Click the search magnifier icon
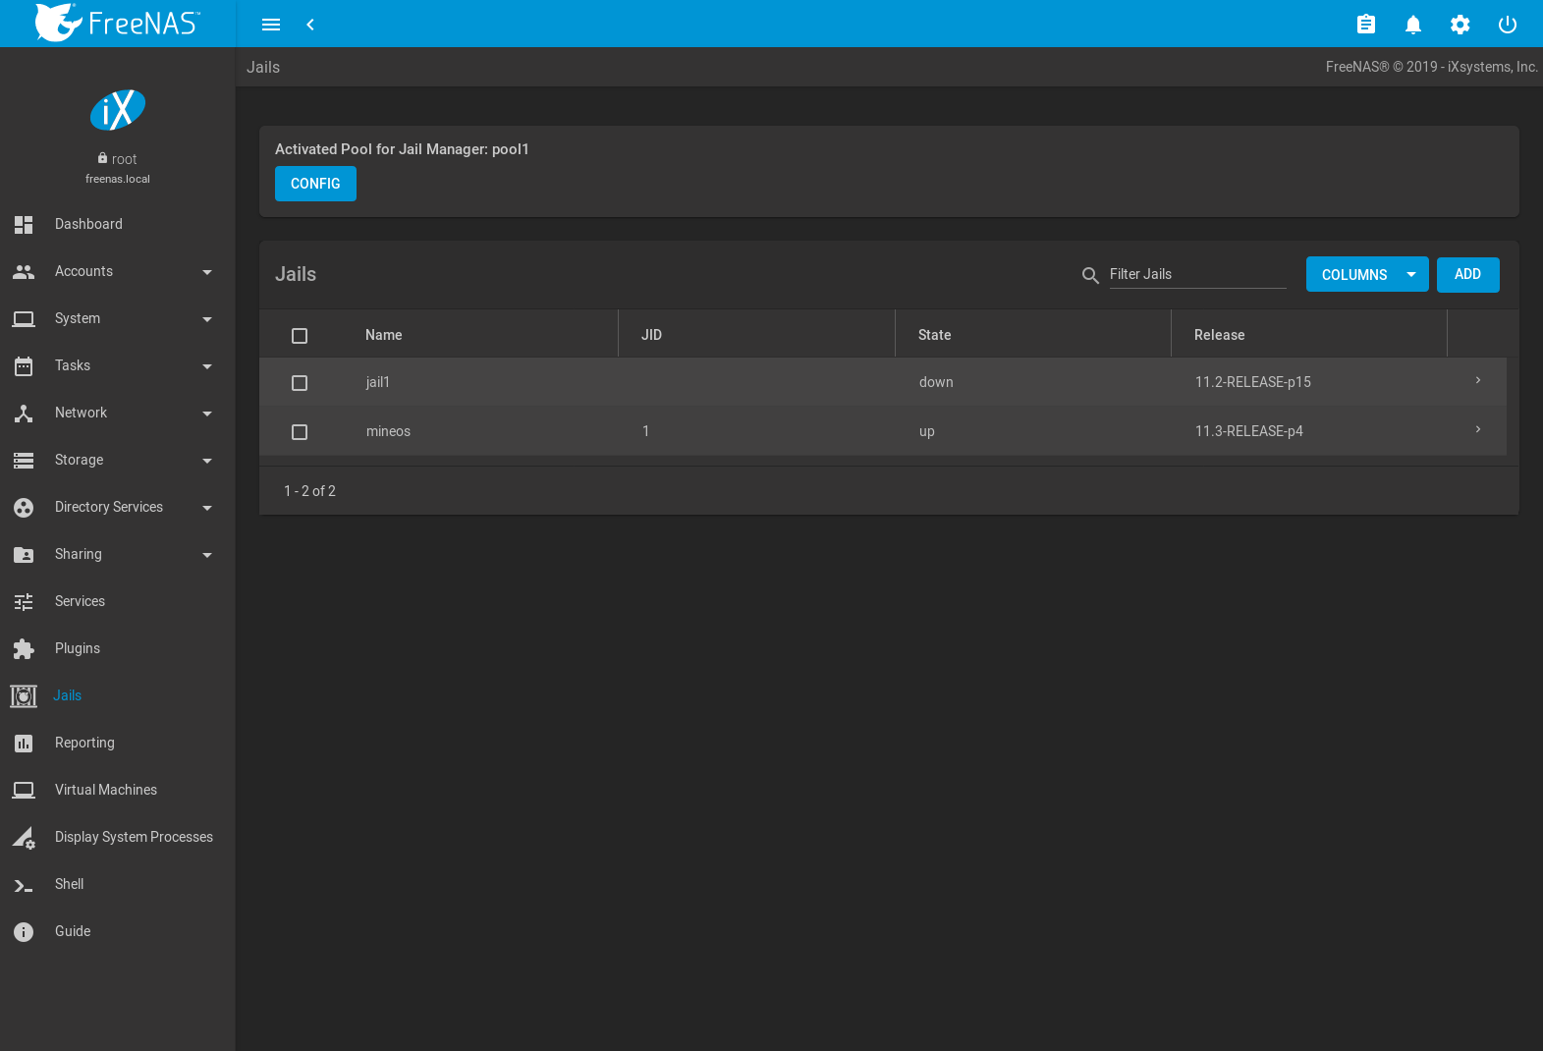This screenshot has width=1543, height=1051. pos(1089,275)
